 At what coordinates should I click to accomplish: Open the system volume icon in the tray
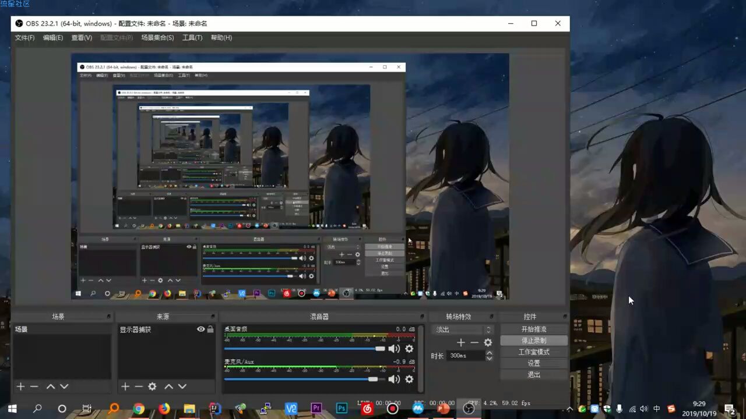coord(644,409)
